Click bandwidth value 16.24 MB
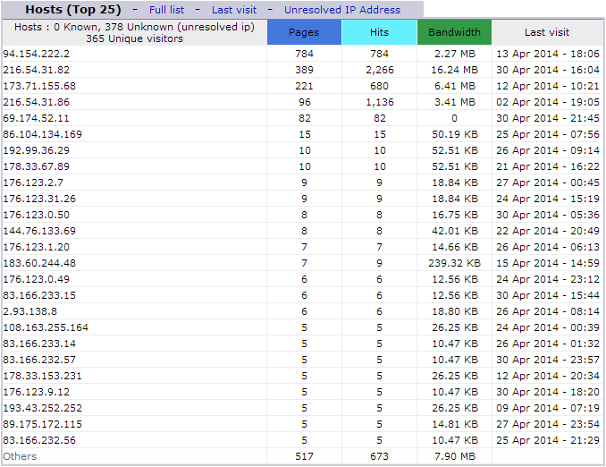Viewport: 606px width, 467px height. pos(454,70)
